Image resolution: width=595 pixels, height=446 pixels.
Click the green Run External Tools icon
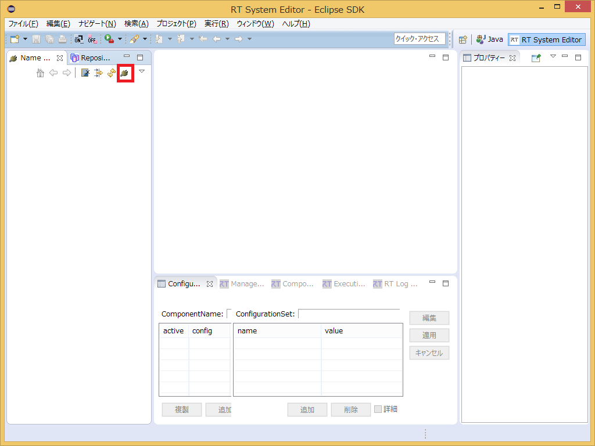pyautogui.click(x=109, y=39)
